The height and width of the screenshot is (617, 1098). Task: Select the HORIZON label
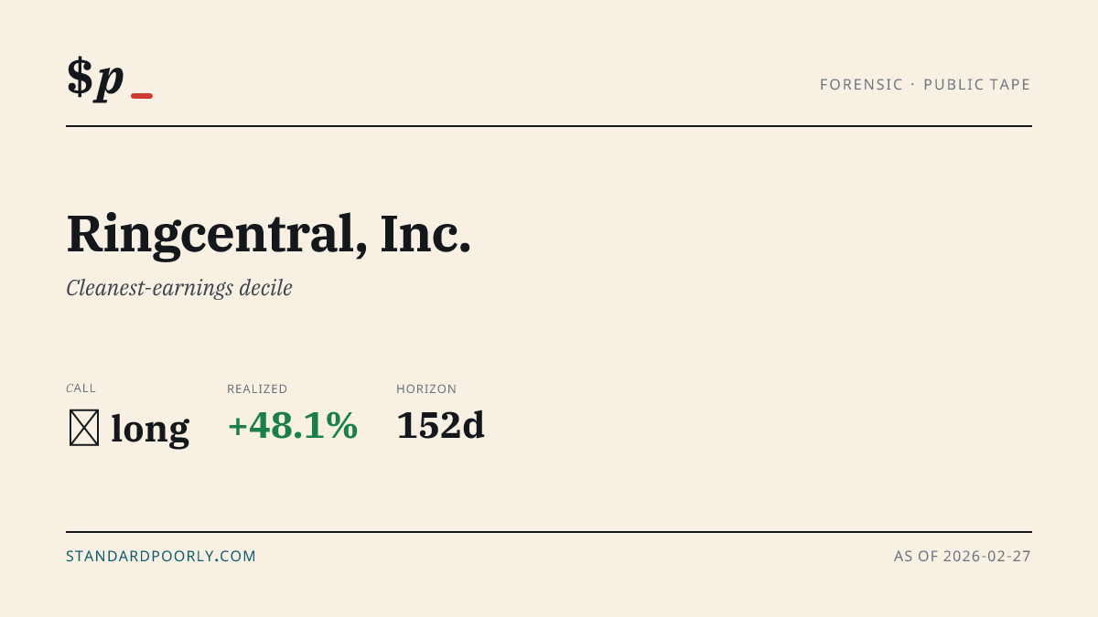coord(426,388)
